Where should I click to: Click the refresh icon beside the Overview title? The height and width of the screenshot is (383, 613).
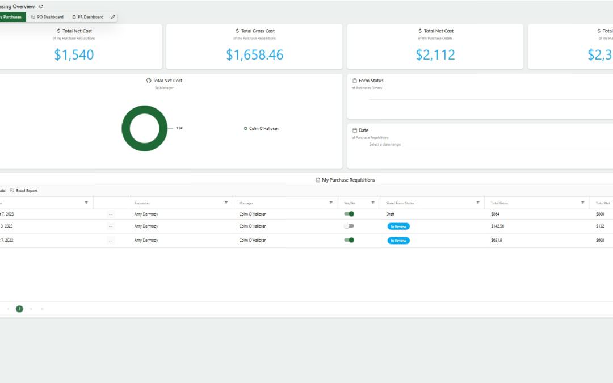[x=41, y=6]
